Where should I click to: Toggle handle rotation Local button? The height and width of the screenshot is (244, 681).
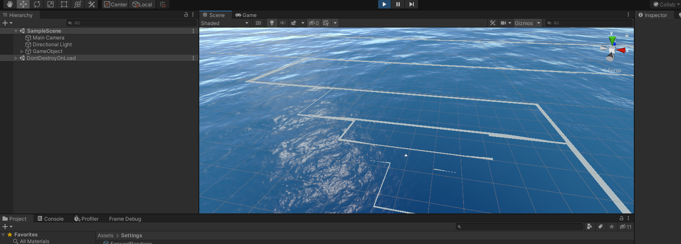pos(142,4)
